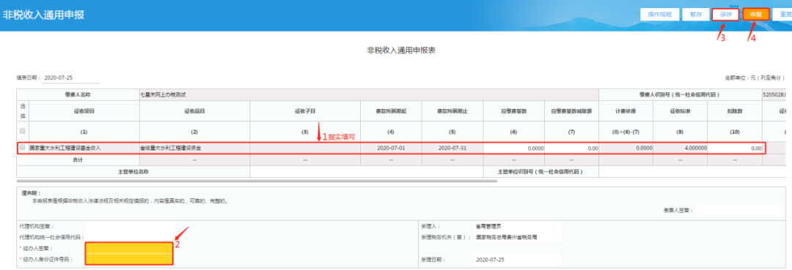
Task: Click the 征收标准 column header
Action: 681,110
